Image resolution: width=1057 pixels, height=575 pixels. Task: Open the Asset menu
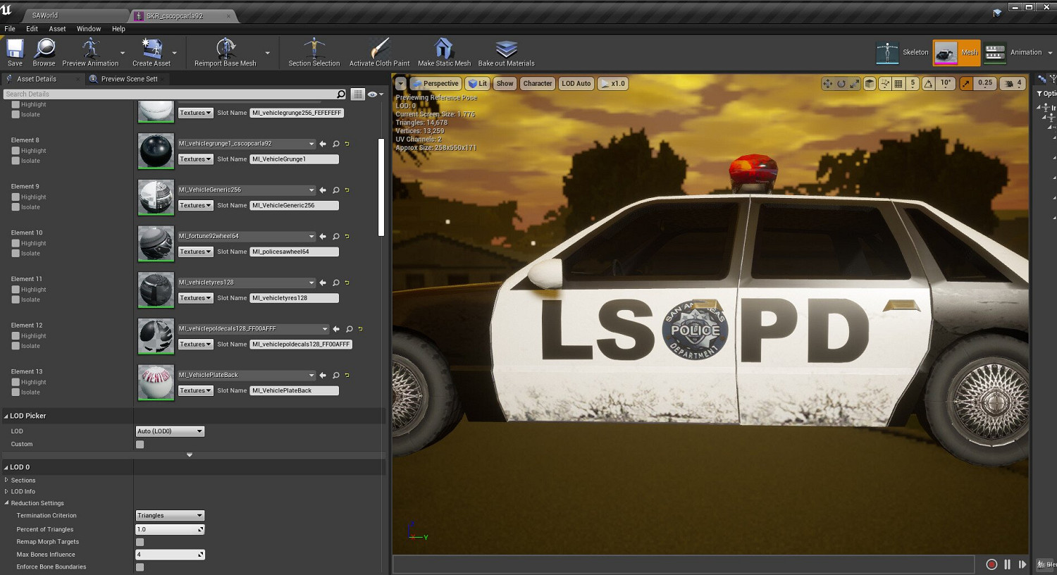57,29
